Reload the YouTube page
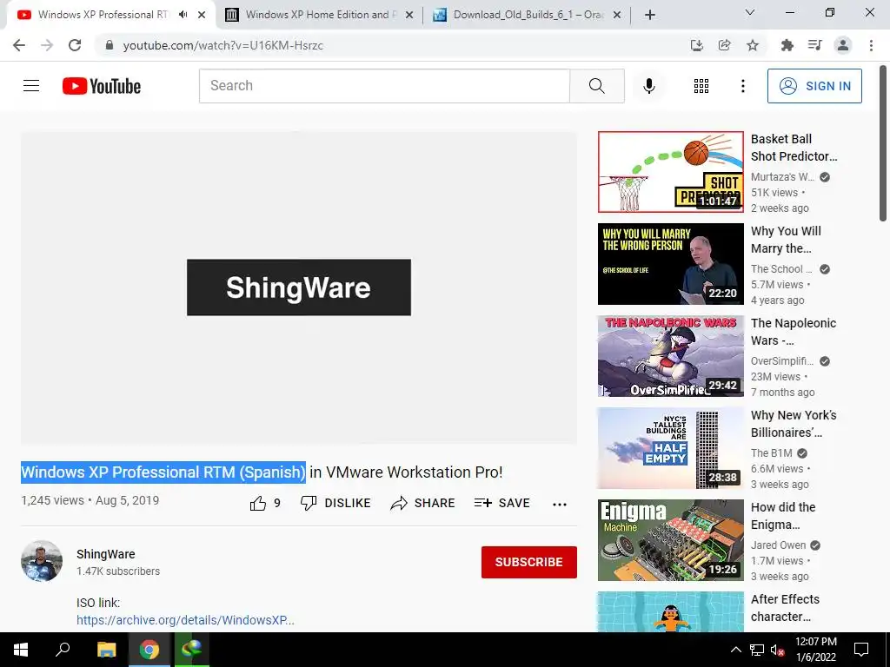The image size is (890, 667). pyautogui.click(x=75, y=45)
